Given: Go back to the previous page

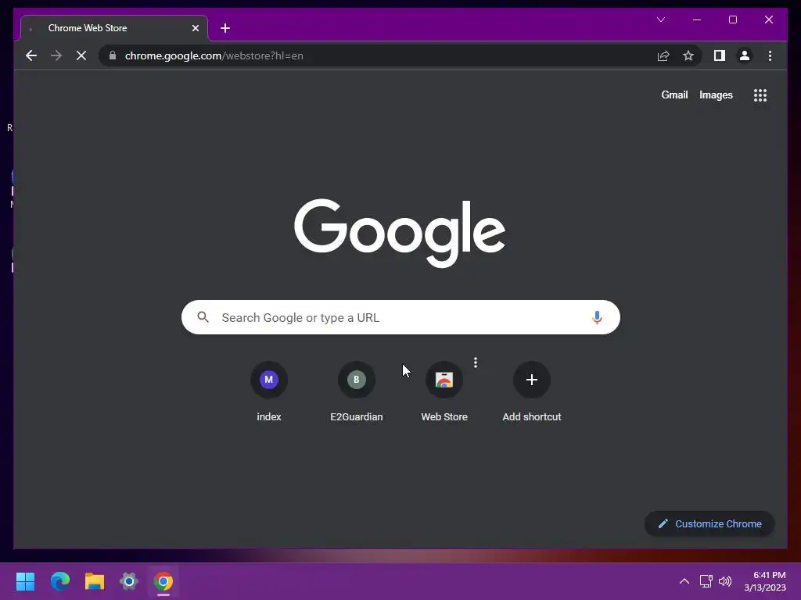Looking at the screenshot, I should tap(31, 55).
